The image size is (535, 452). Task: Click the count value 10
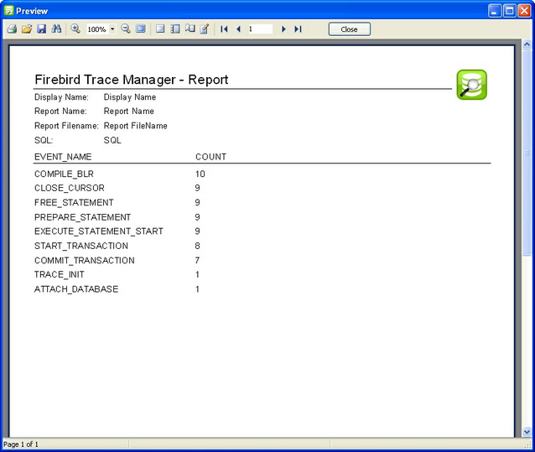click(x=200, y=174)
